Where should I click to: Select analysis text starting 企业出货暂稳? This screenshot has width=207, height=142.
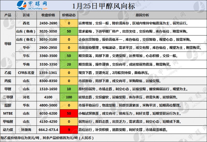(135, 39)
